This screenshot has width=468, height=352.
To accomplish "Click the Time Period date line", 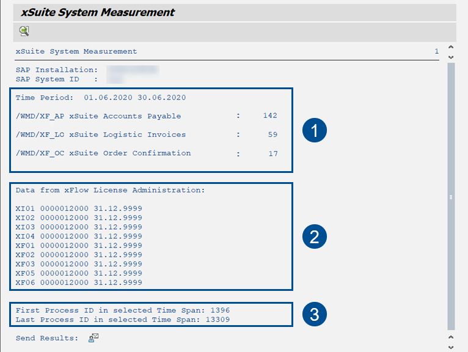I will 101,98.
